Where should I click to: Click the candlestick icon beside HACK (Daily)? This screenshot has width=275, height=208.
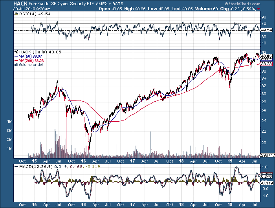[x=16, y=52]
